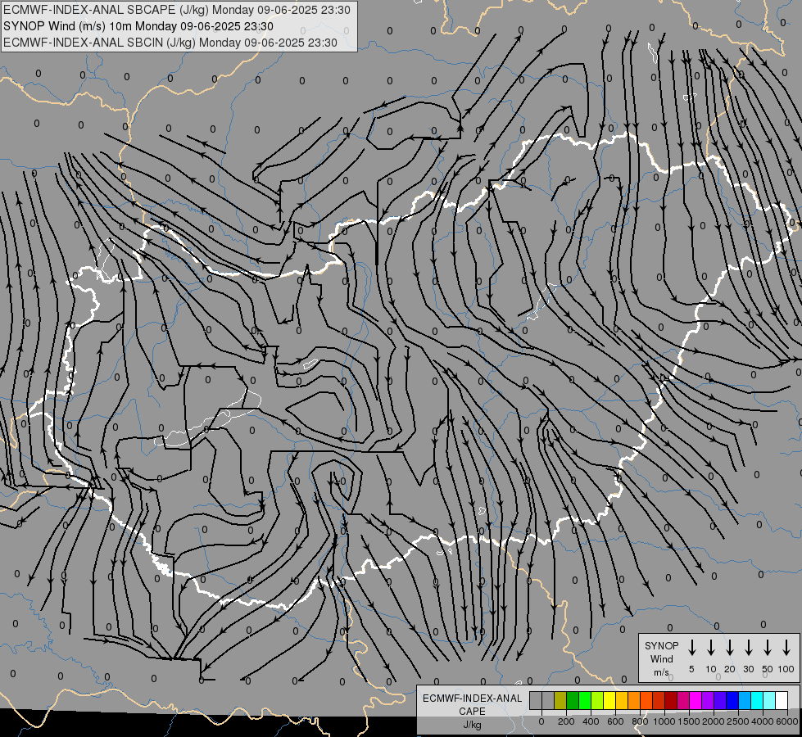Click the wind arrow above 5
This screenshot has width=802, height=737.
691,648
